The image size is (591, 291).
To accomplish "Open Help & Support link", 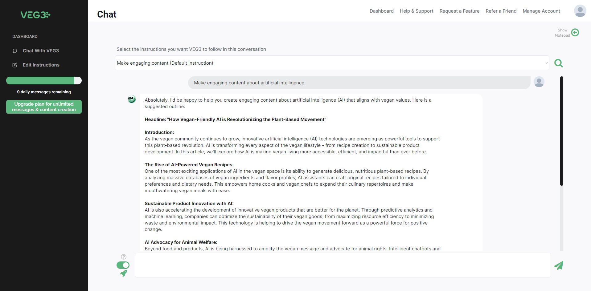I will pos(417,11).
